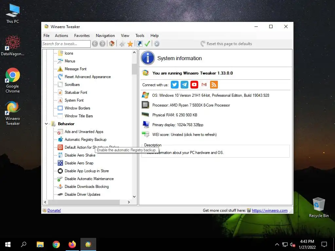Click the Add to favorites plus-star icon

pyautogui.click(x=122, y=44)
